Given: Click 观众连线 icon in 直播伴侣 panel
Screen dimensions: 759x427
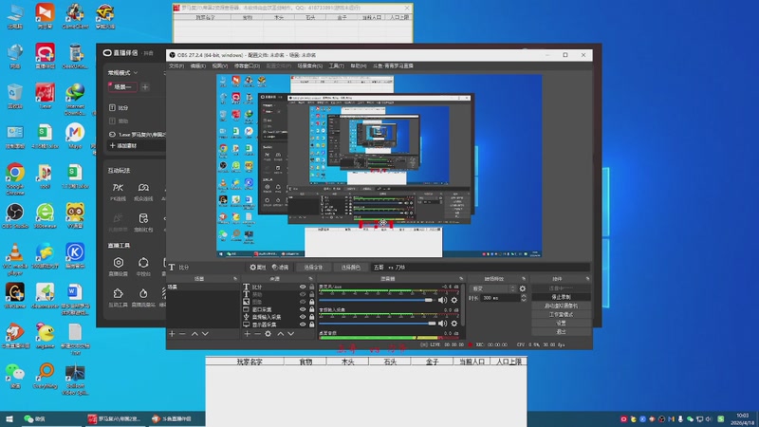Looking at the screenshot, I should click(x=143, y=192).
